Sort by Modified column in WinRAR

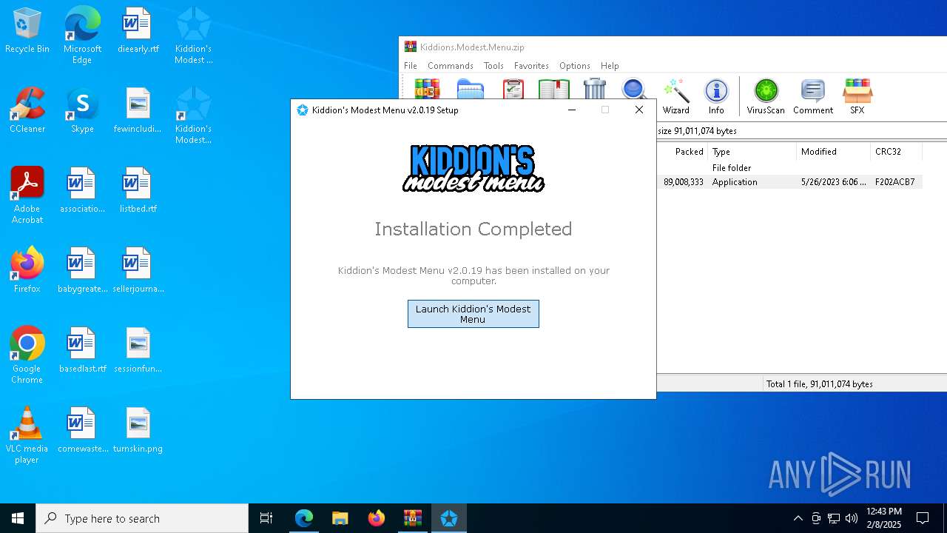834,152
